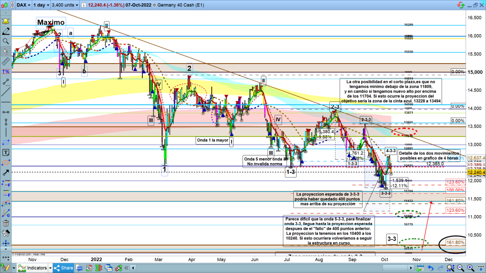The image size is (486, 273).
Task: Select the magnifier zoom tool
Action: click(6, 41)
